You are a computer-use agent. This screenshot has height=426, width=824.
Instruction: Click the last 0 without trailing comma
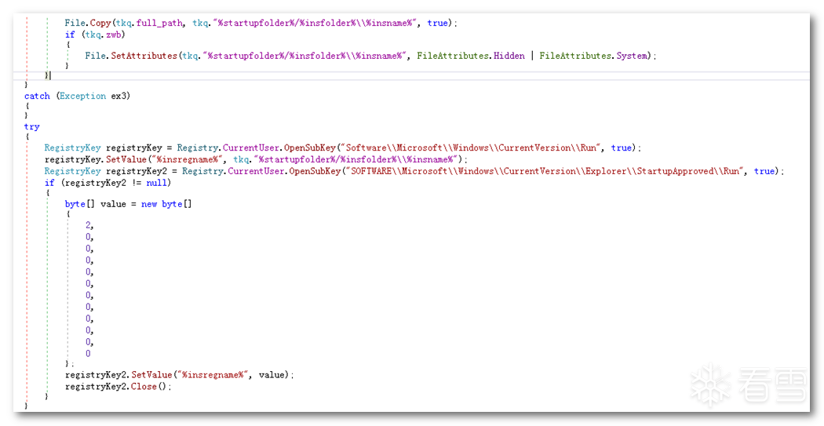[88, 354]
